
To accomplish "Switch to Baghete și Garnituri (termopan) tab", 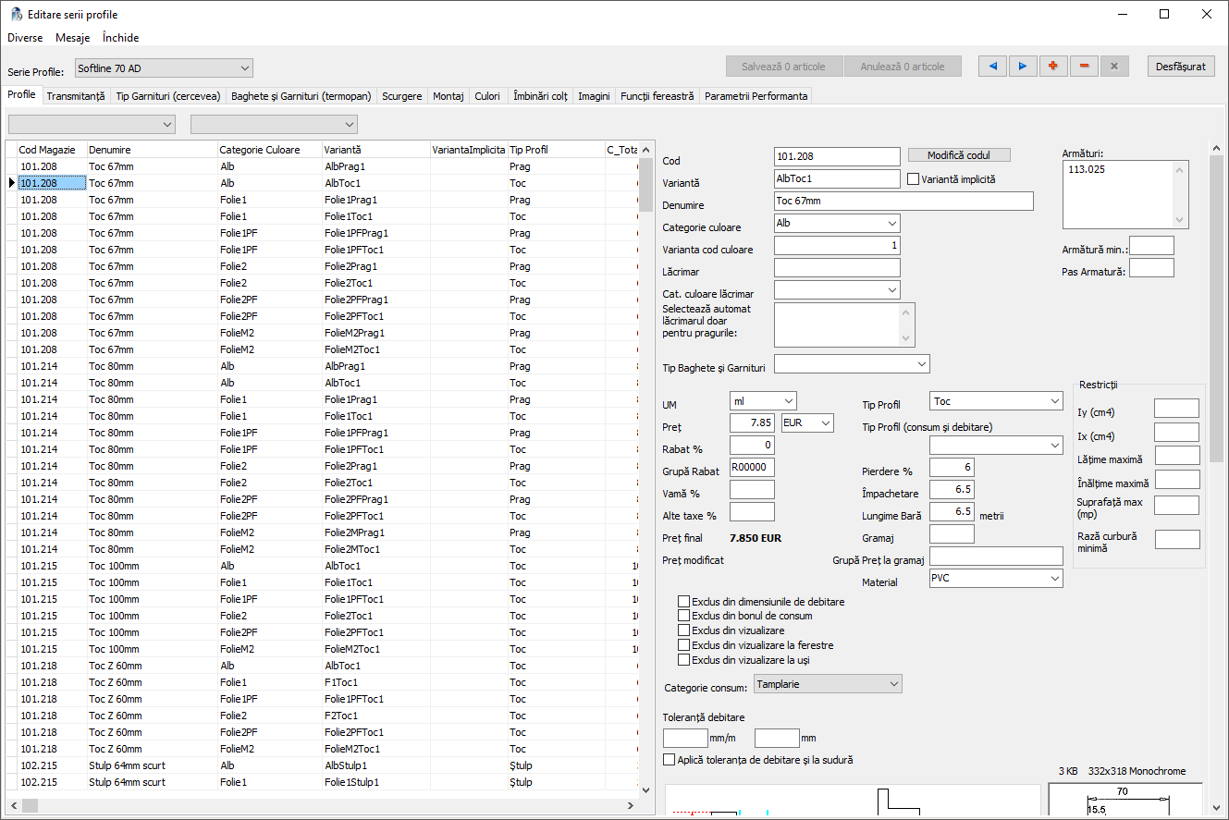I will click(x=301, y=96).
